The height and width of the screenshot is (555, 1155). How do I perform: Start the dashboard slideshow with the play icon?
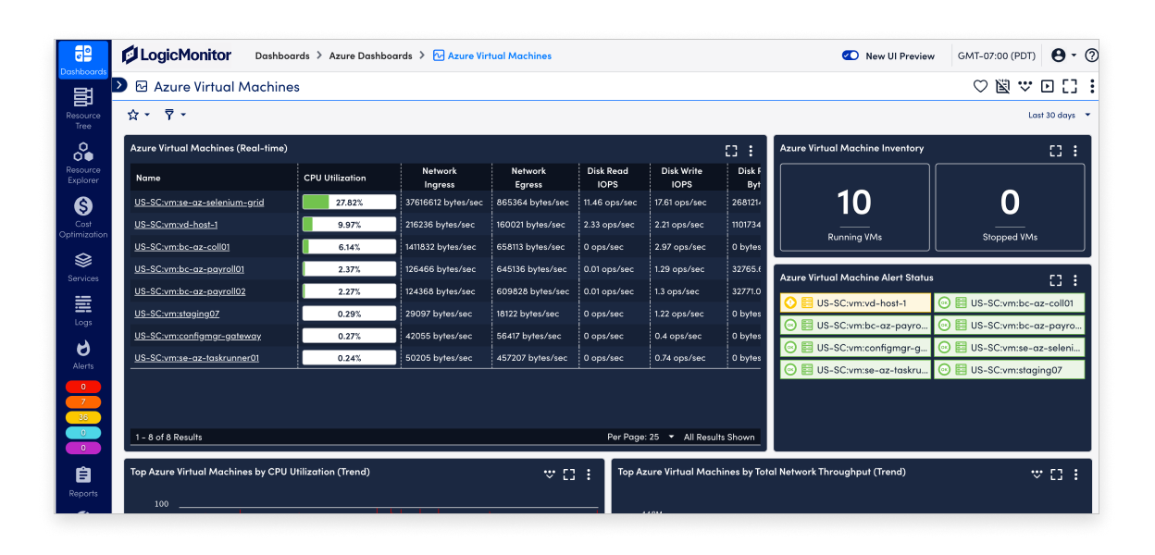(1047, 85)
